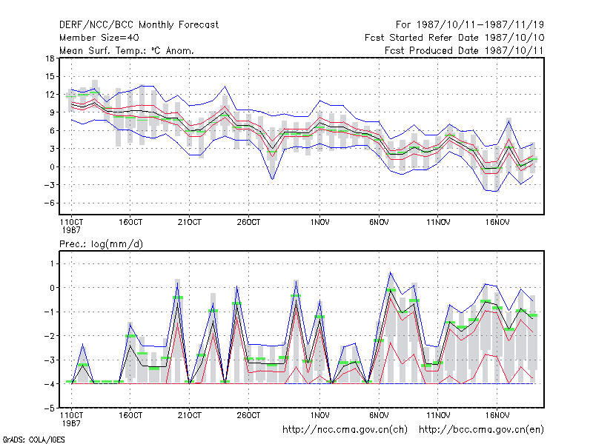The width and height of the screenshot is (593, 444).
Task: Click the 21OCT label under precipitation chart
Action: pos(190,415)
